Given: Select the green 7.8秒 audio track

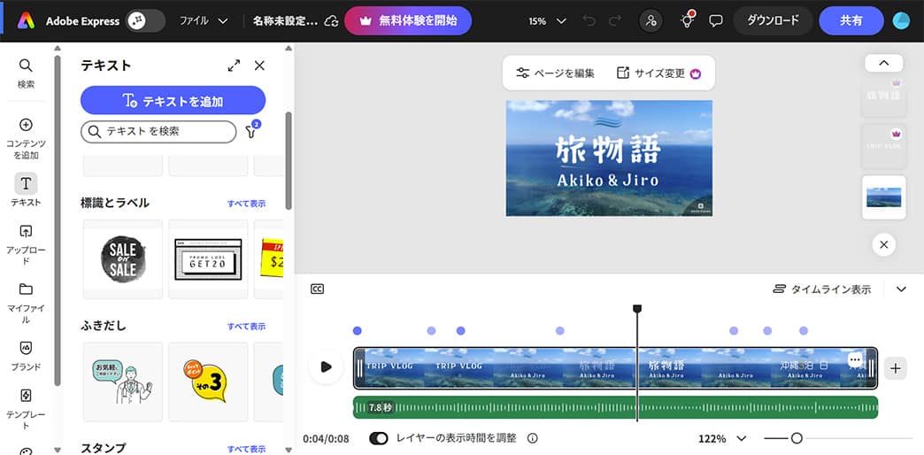Looking at the screenshot, I should (615, 407).
